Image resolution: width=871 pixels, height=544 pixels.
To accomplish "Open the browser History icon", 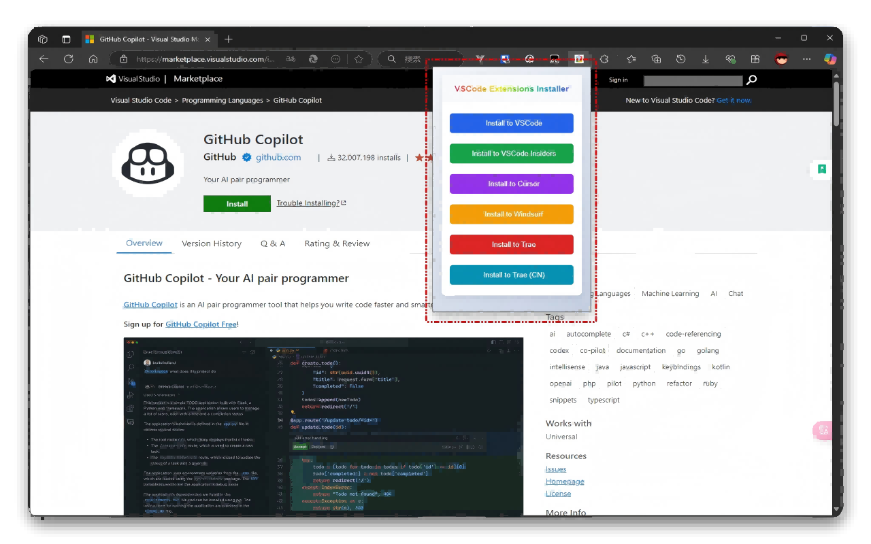I will [680, 59].
